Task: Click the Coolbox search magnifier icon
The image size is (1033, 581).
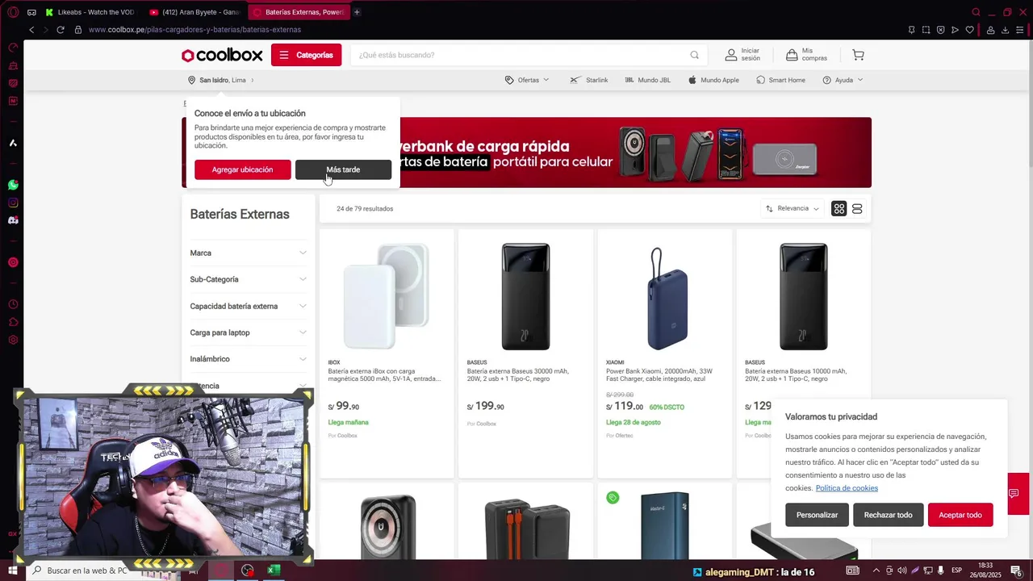Action: (694, 55)
